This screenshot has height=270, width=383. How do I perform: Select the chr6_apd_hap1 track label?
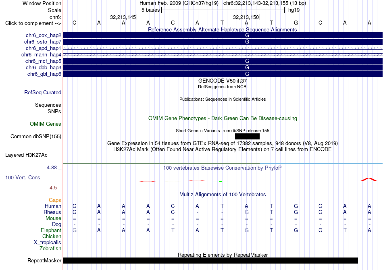point(43,48)
